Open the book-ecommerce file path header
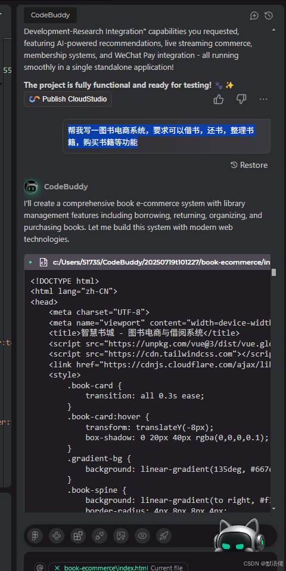 pyautogui.click(x=147, y=262)
